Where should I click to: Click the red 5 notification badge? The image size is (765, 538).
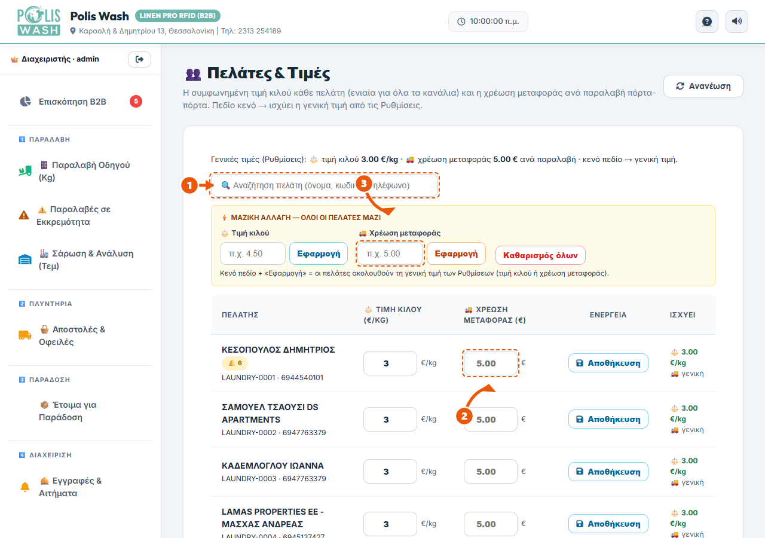point(136,102)
